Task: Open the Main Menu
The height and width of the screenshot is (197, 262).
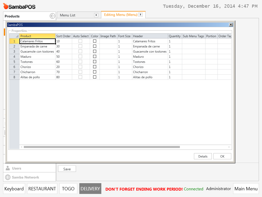Action: point(246,189)
